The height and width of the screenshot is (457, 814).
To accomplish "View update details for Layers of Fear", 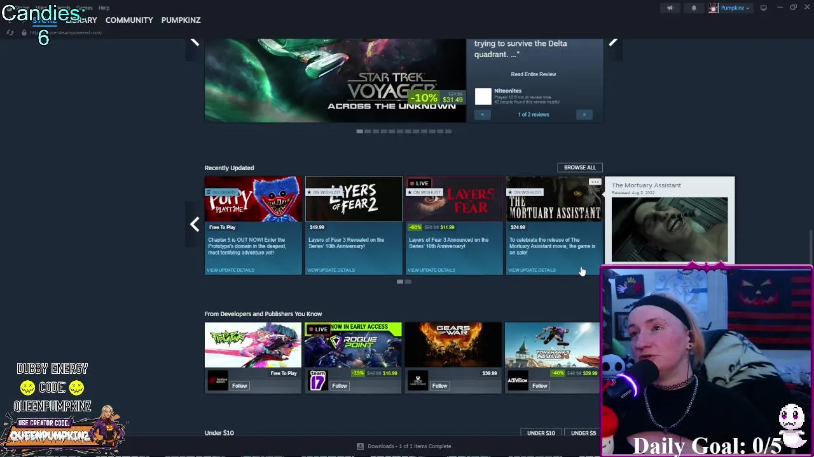I will [431, 270].
